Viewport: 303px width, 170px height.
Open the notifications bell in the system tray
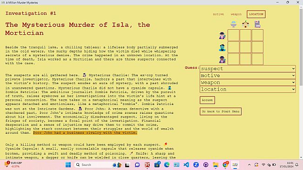click(297, 164)
